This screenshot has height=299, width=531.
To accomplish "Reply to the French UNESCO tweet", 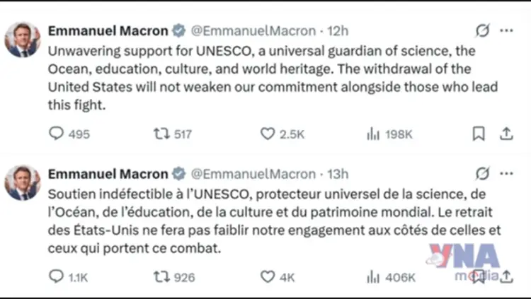I will pos(56,277).
